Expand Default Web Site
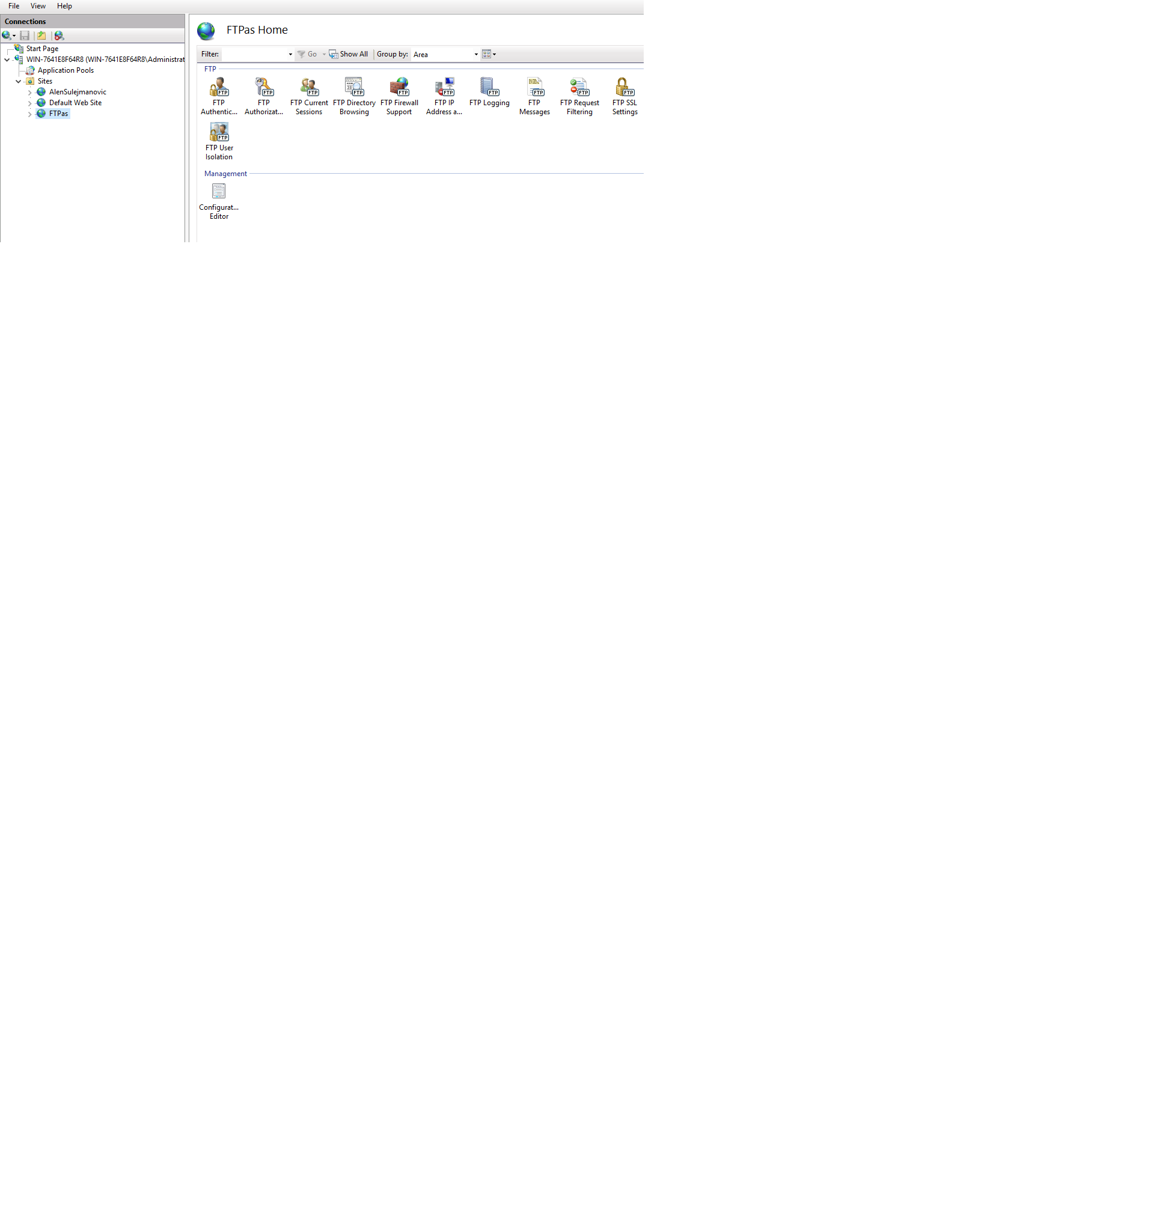The height and width of the screenshot is (1231, 1154). (x=29, y=103)
